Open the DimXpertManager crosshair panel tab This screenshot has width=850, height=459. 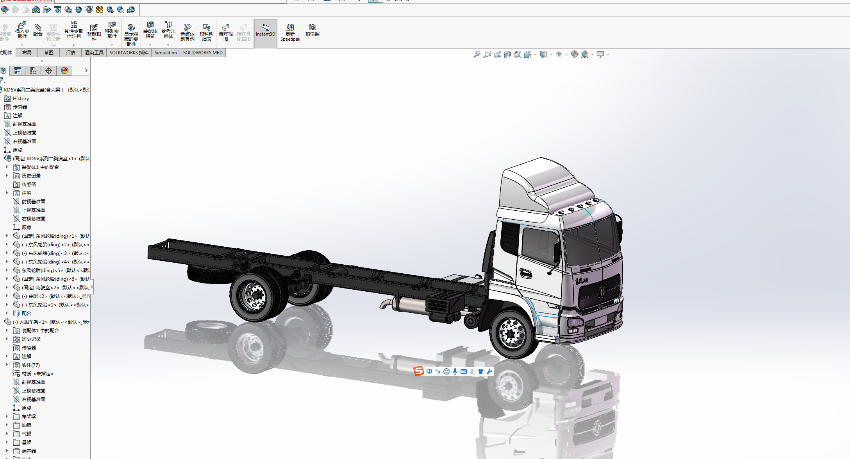coord(49,71)
